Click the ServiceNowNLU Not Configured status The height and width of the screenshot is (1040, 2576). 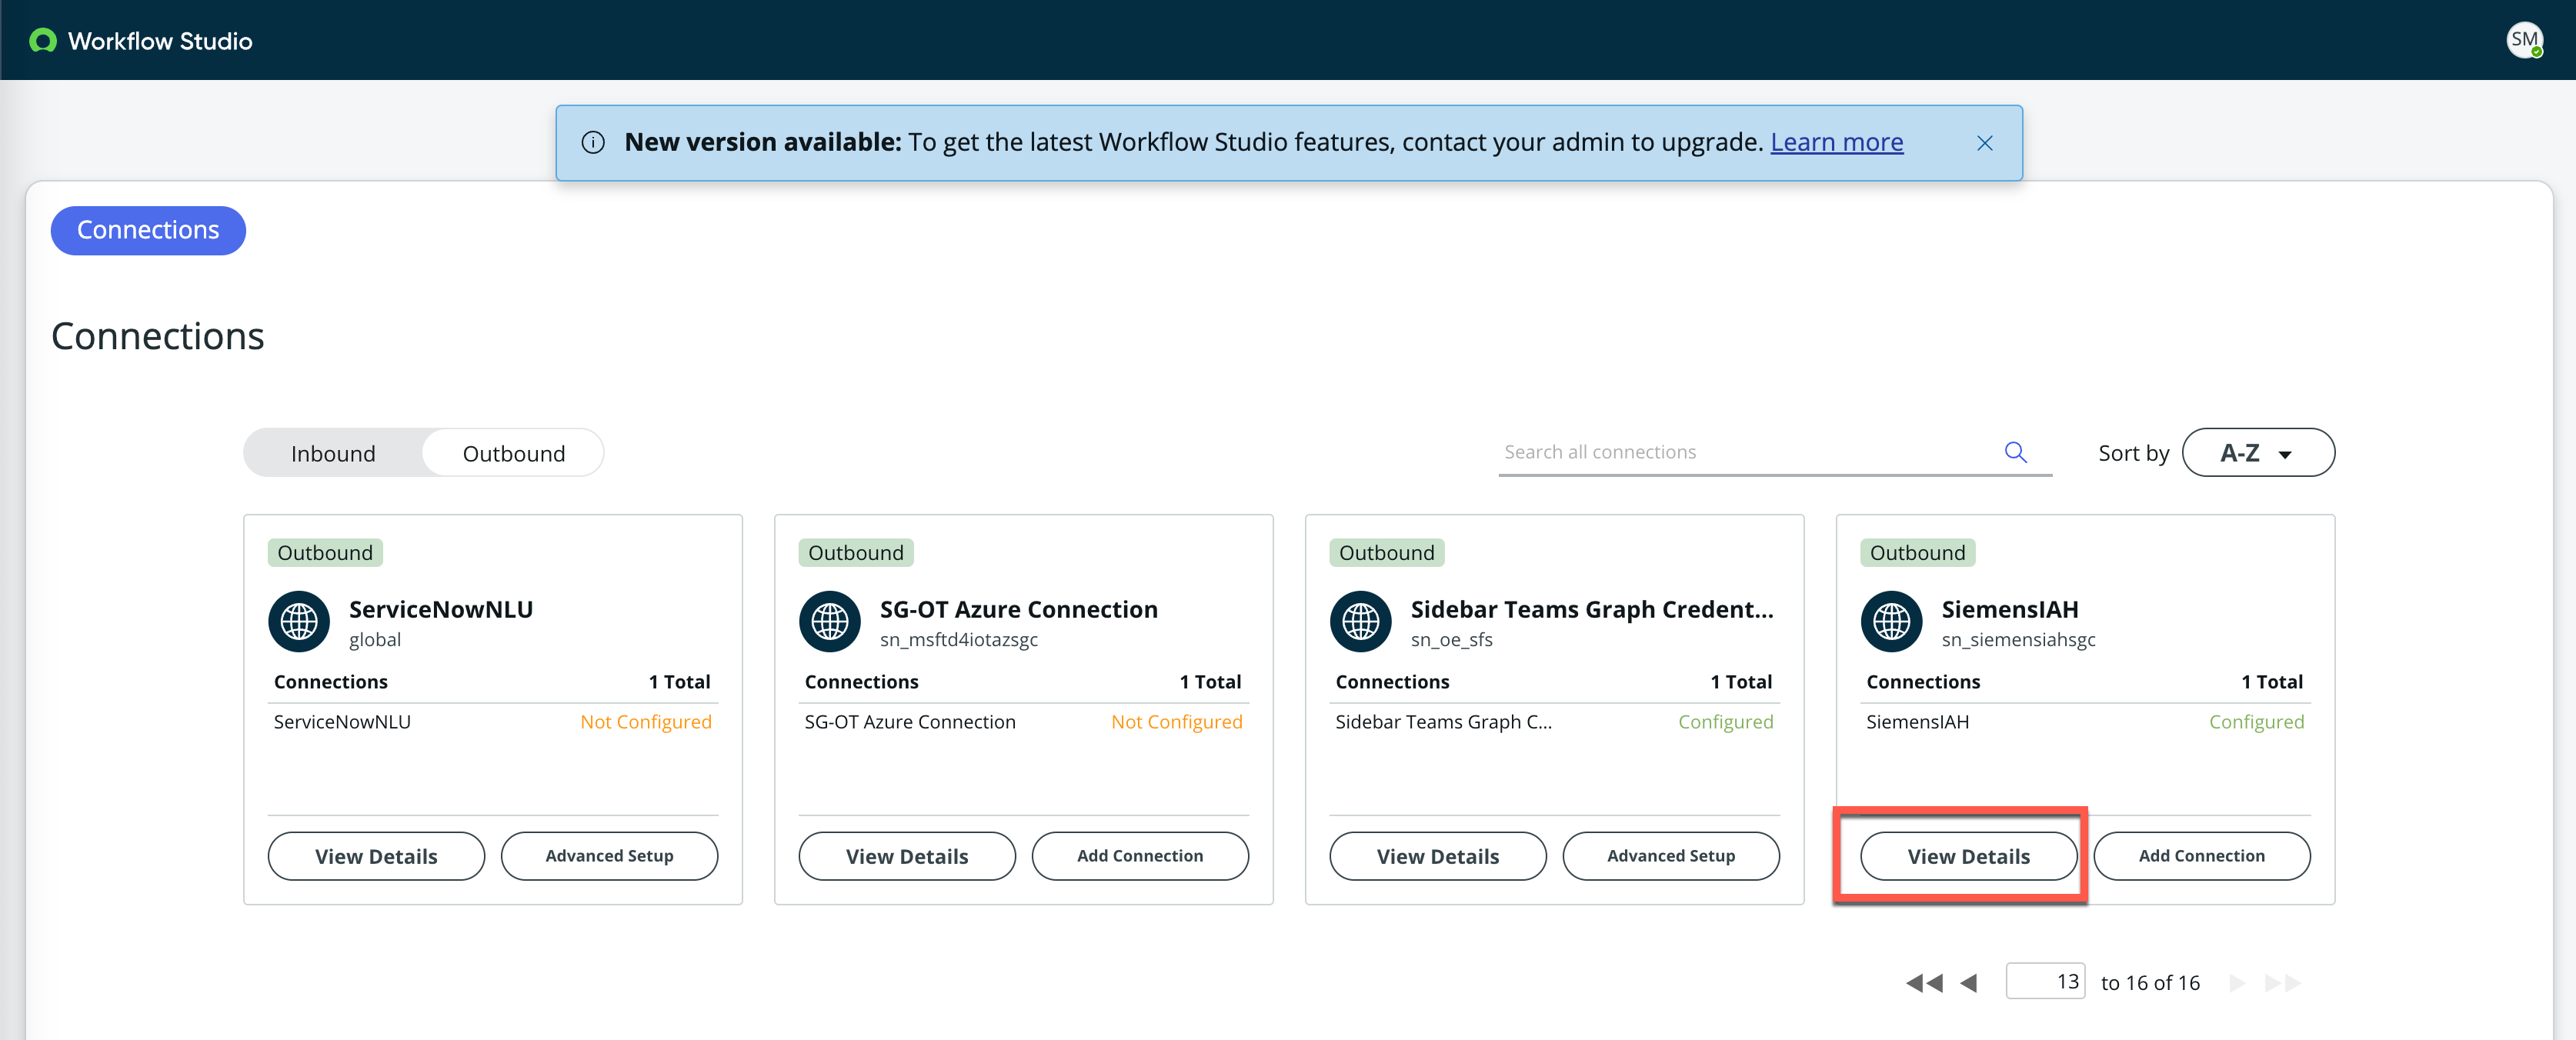pos(646,722)
